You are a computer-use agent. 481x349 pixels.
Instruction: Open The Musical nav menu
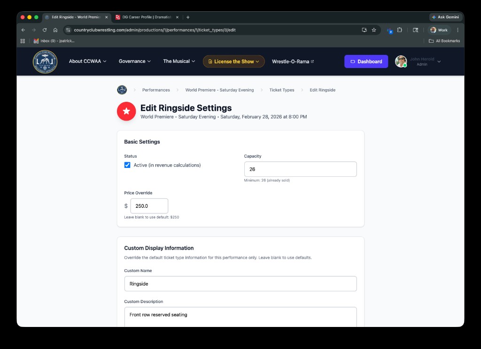pyautogui.click(x=179, y=61)
